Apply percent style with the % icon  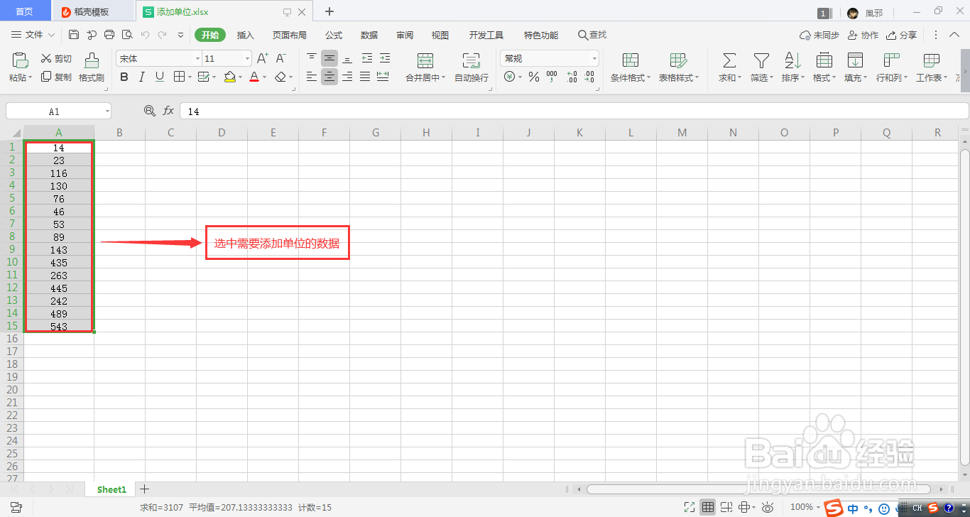coord(534,77)
